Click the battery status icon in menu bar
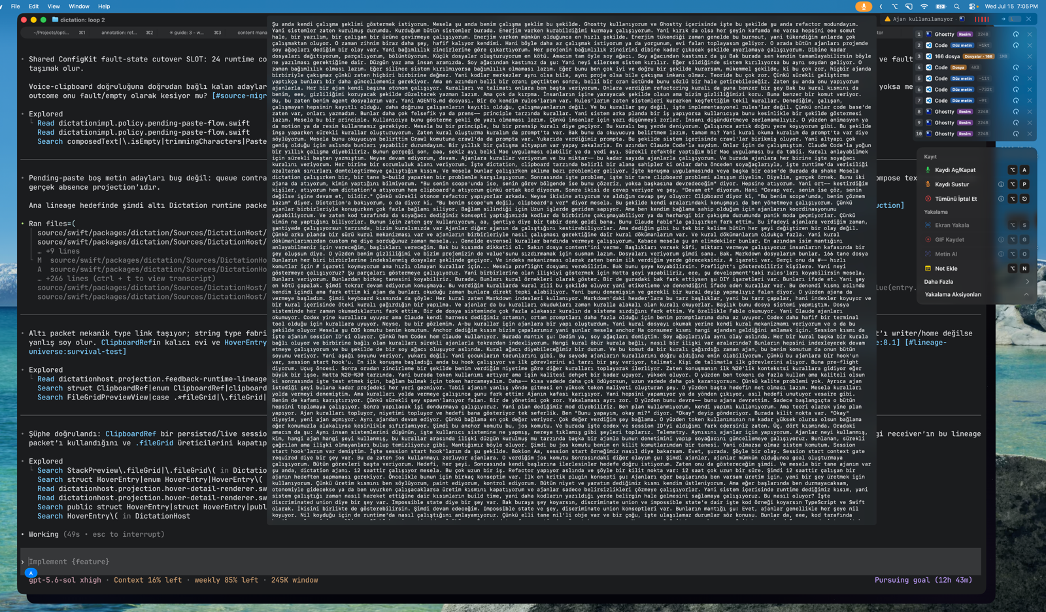The width and height of the screenshot is (1046, 612). pyautogui.click(x=940, y=7)
